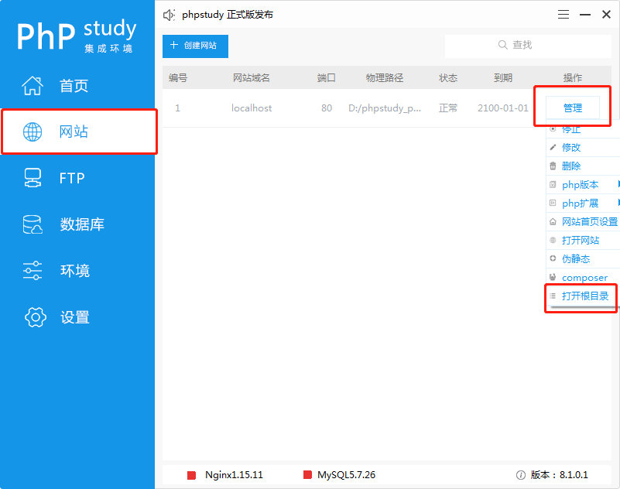Click the sliders icon for environment
The width and height of the screenshot is (620, 489).
tap(33, 270)
